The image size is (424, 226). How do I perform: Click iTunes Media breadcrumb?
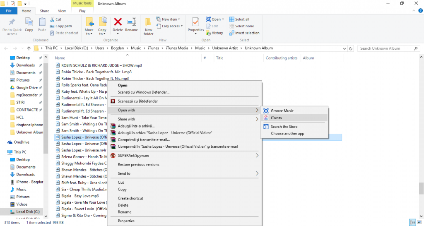pyautogui.click(x=177, y=48)
